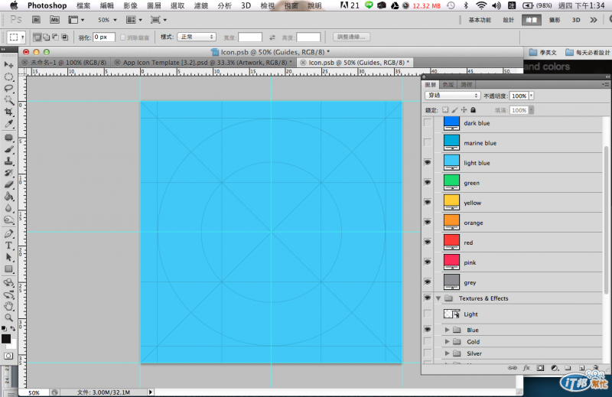
Task: Select the History Brush tool
Action: pyautogui.click(x=8, y=173)
